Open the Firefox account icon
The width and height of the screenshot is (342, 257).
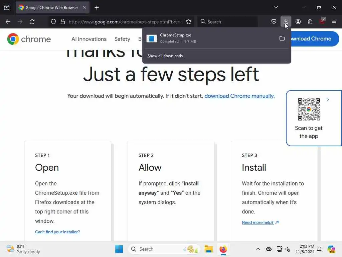[x=298, y=22]
